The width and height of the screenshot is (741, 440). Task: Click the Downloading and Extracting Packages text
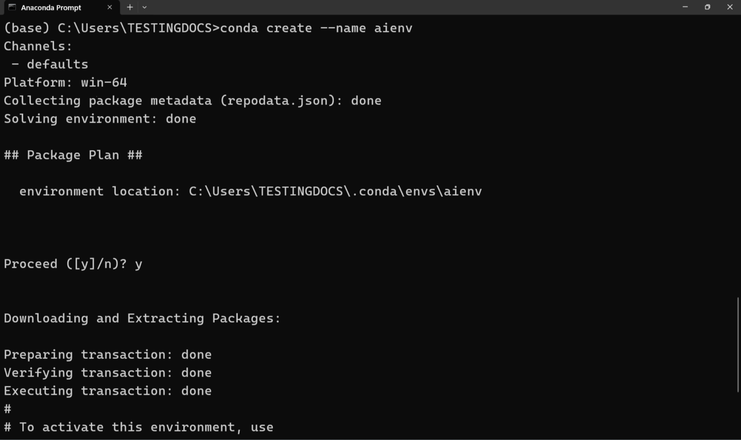coord(142,318)
